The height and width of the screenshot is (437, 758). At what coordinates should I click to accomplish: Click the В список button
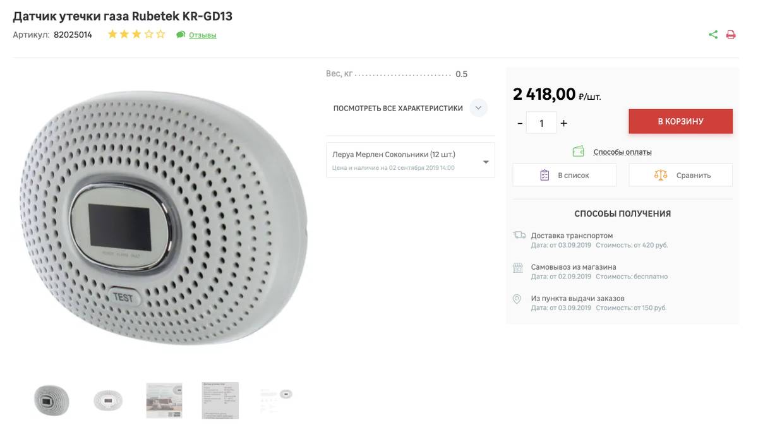point(564,175)
